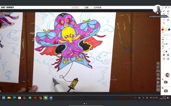This screenshot has width=171, height=106.
Task: Select the pencil drawing tool
Action: tap(164, 11)
